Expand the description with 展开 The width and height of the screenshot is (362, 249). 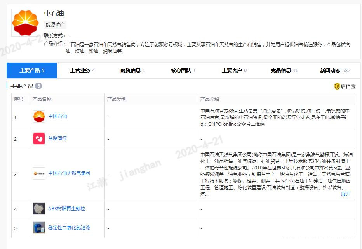[x=346, y=194]
